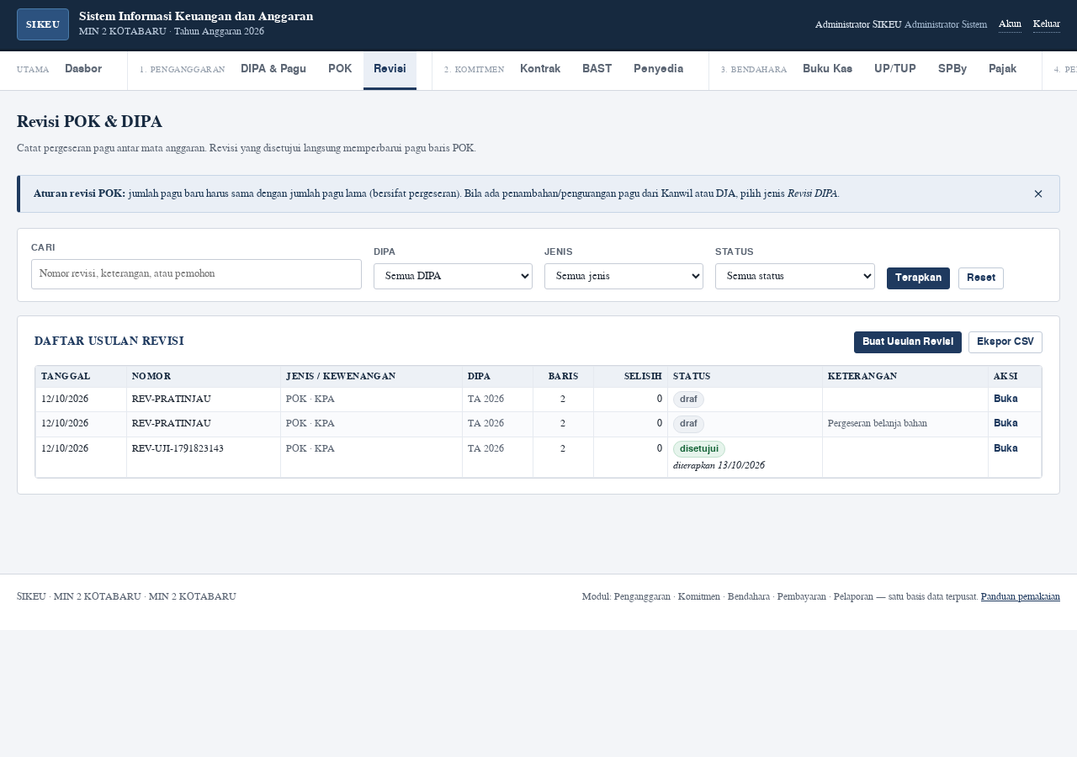Open the Penyedia tab

(x=659, y=69)
